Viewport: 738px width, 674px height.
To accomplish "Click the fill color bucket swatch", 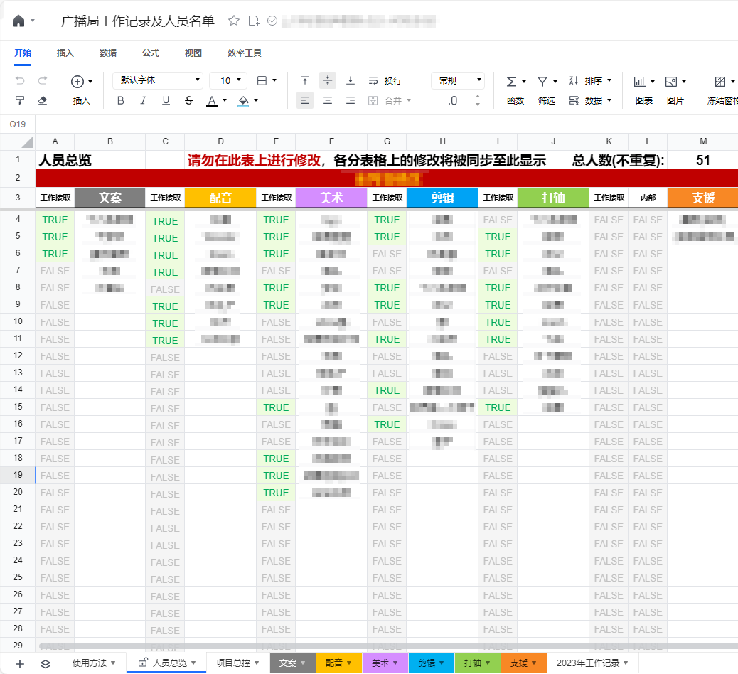I will 243,100.
